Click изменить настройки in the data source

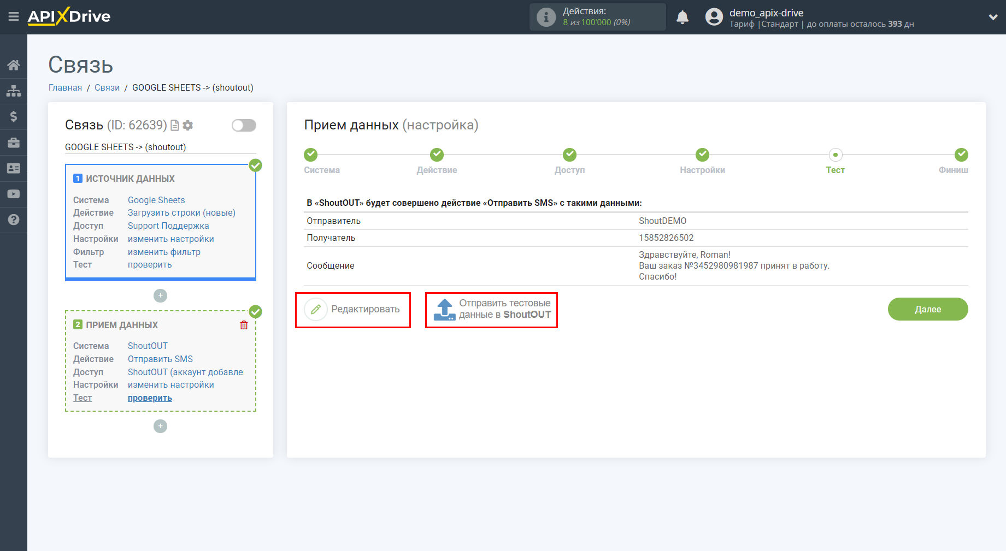click(x=171, y=239)
